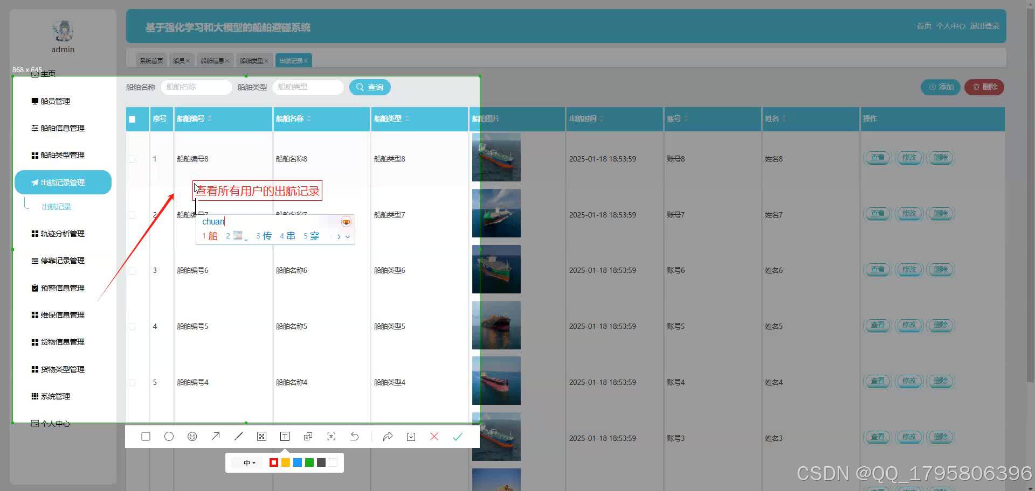Close the 船舶类型 tab via its X
The height and width of the screenshot is (491, 1035).
tap(266, 61)
